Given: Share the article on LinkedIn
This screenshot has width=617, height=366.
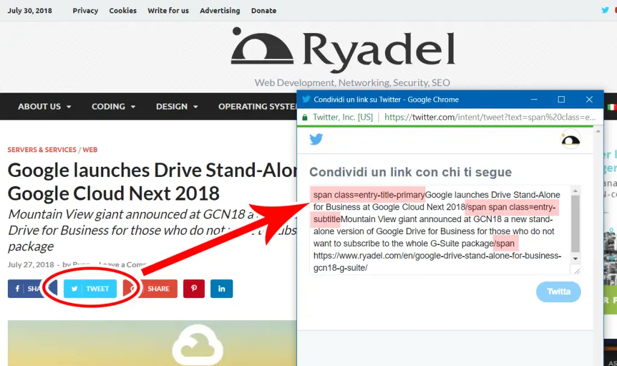Looking at the screenshot, I should click(x=222, y=288).
